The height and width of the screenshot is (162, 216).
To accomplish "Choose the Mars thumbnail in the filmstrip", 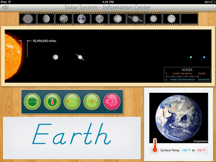I will (99, 19).
